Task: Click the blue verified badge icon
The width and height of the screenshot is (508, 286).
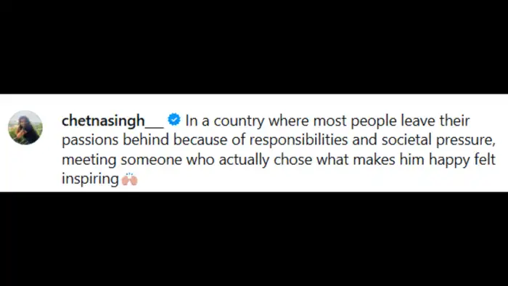Action: [x=174, y=120]
